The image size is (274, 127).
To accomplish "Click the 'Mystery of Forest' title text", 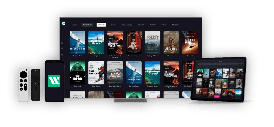I will click(152, 56).
